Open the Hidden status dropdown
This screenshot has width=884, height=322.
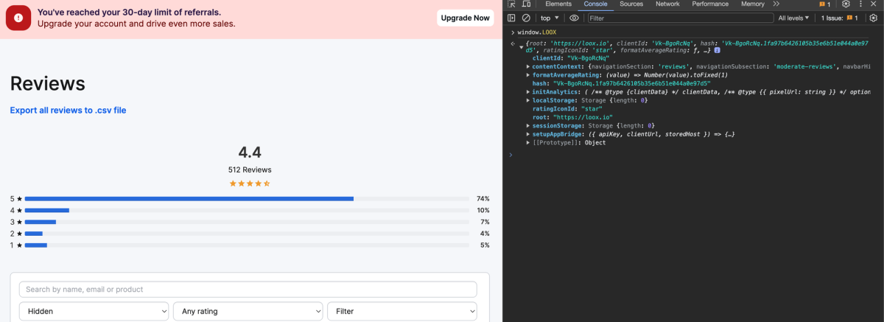(x=94, y=312)
